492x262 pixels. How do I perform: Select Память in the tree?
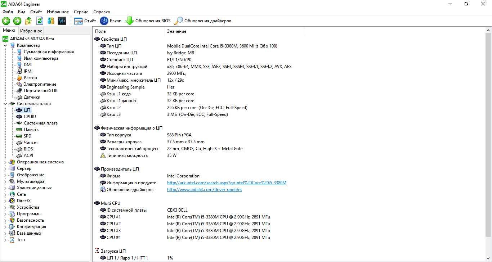tap(31, 130)
